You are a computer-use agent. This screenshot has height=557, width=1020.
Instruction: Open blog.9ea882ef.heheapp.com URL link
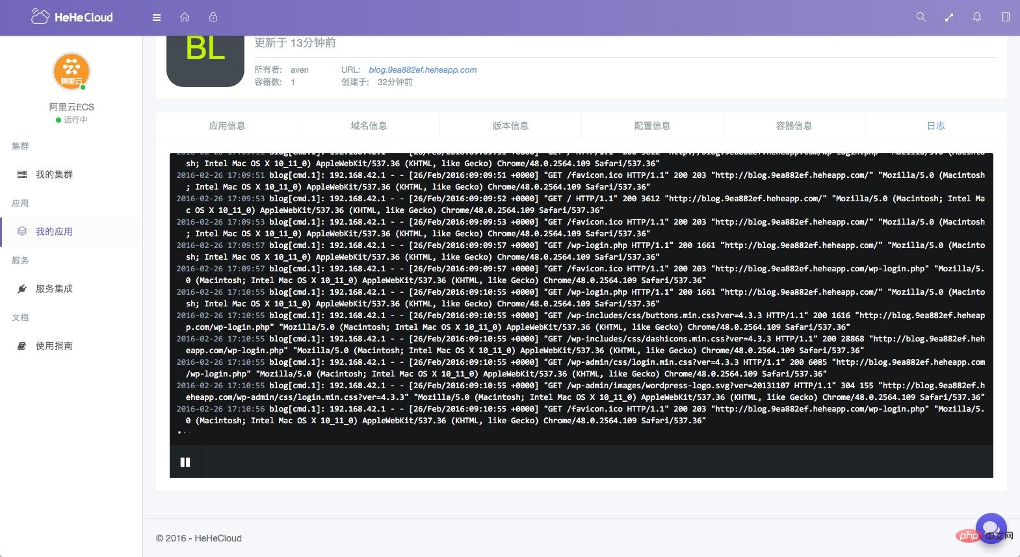point(423,70)
